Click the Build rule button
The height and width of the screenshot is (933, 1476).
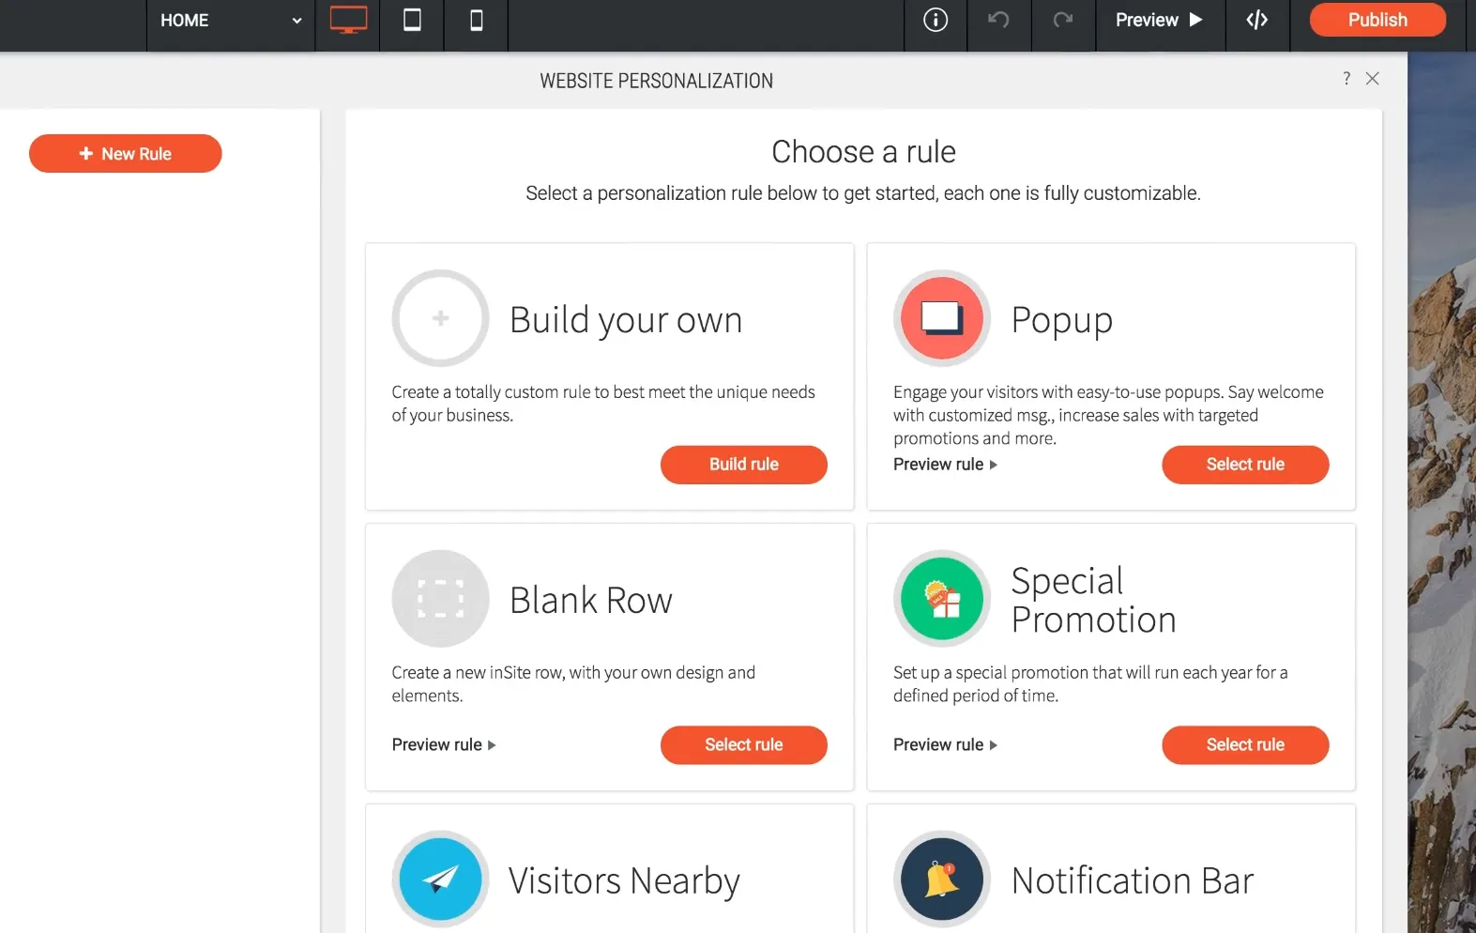[x=744, y=465]
